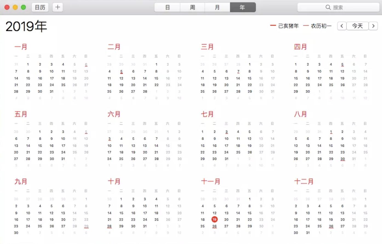The width and height of the screenshot is (382, 244).
Task: Select underlined date 30 in 八月
Action: point(343,159)
